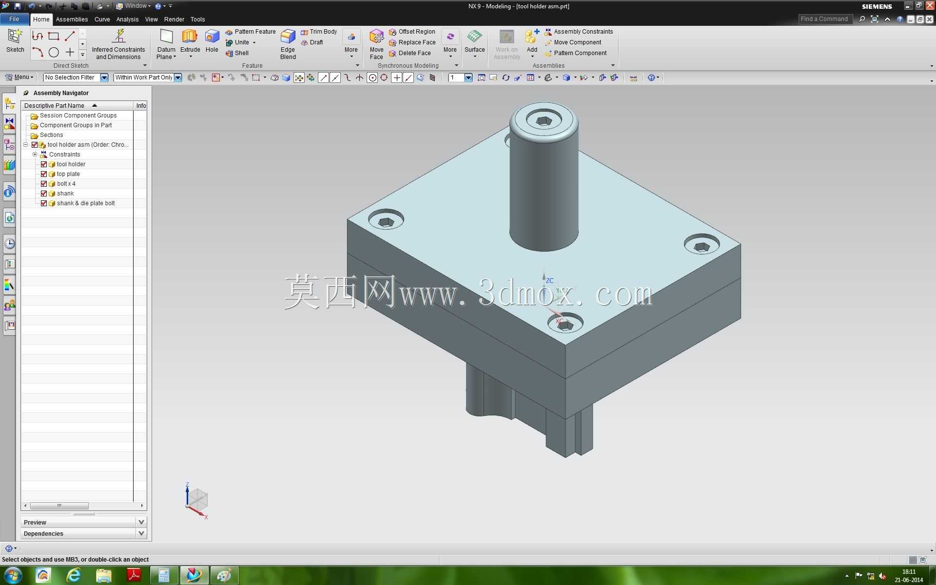
Task: Collapse the tool holder asm node
Action: tap(26, 145)
